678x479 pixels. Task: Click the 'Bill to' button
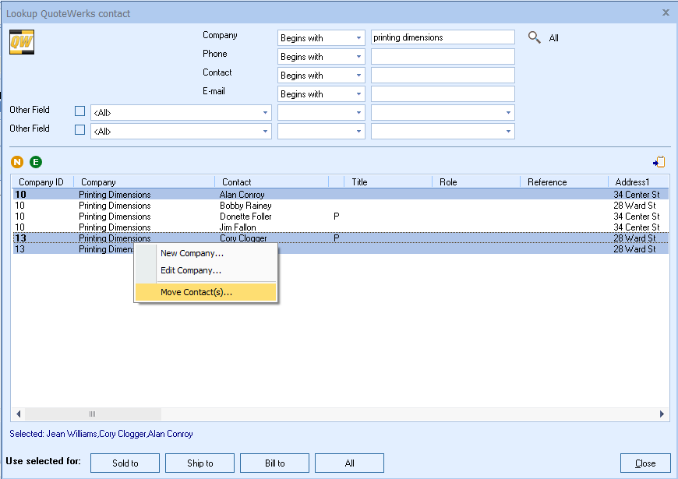tap(274, 463)
